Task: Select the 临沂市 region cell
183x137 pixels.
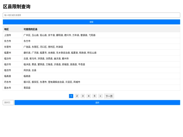Action: coord(13,64)
